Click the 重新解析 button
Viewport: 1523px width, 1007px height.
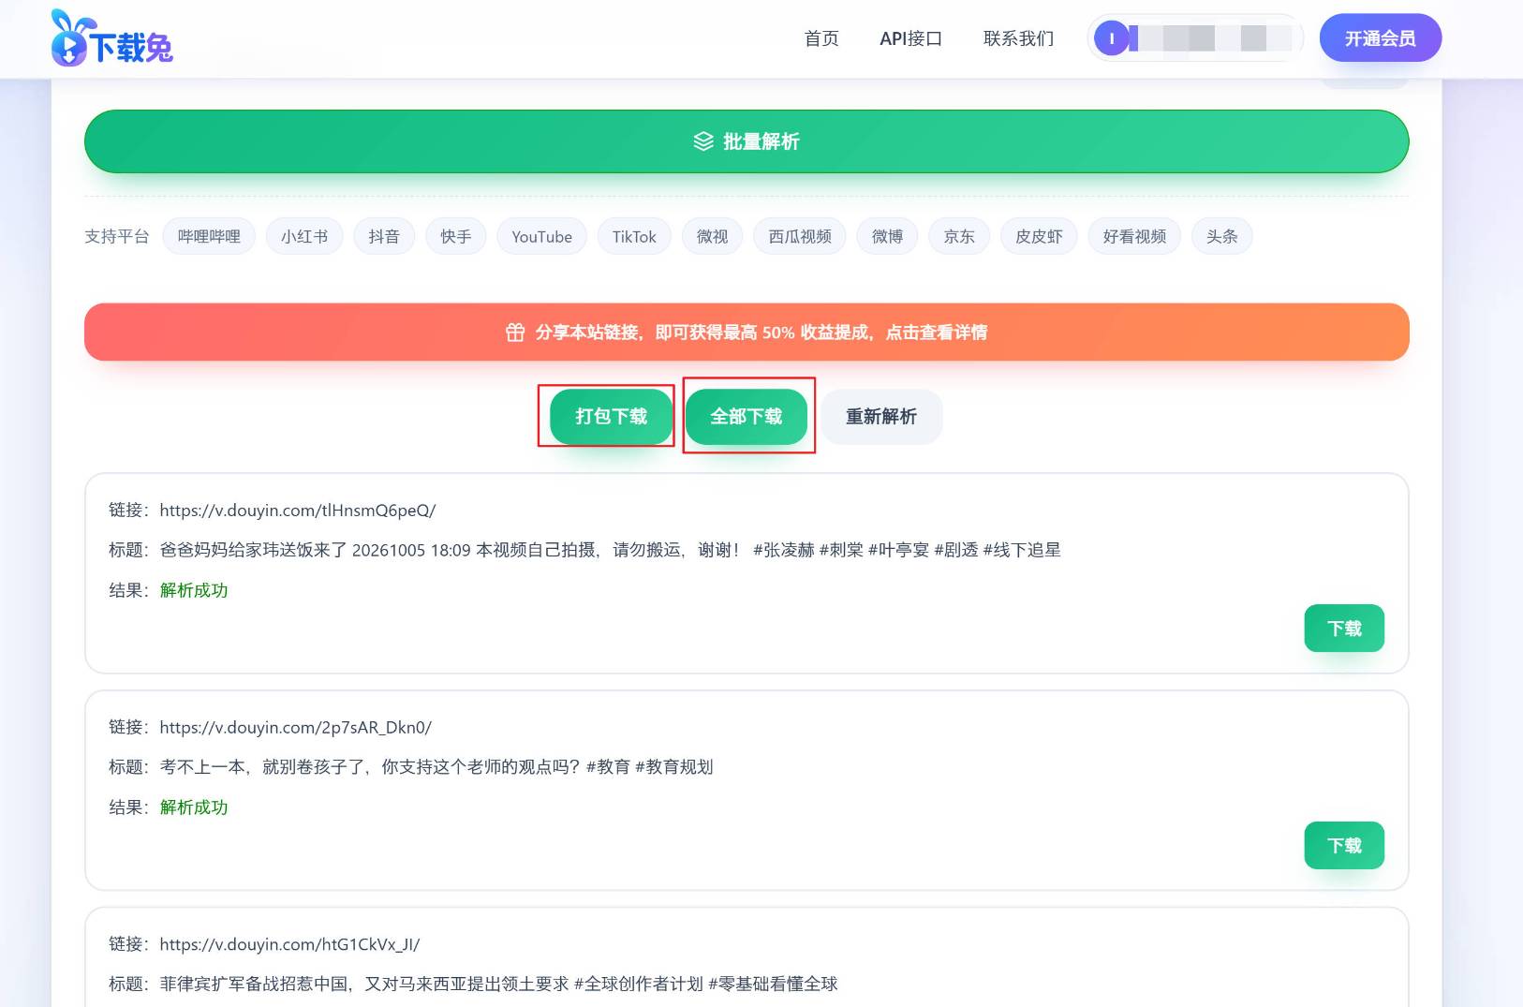click(x=881, y=416)
